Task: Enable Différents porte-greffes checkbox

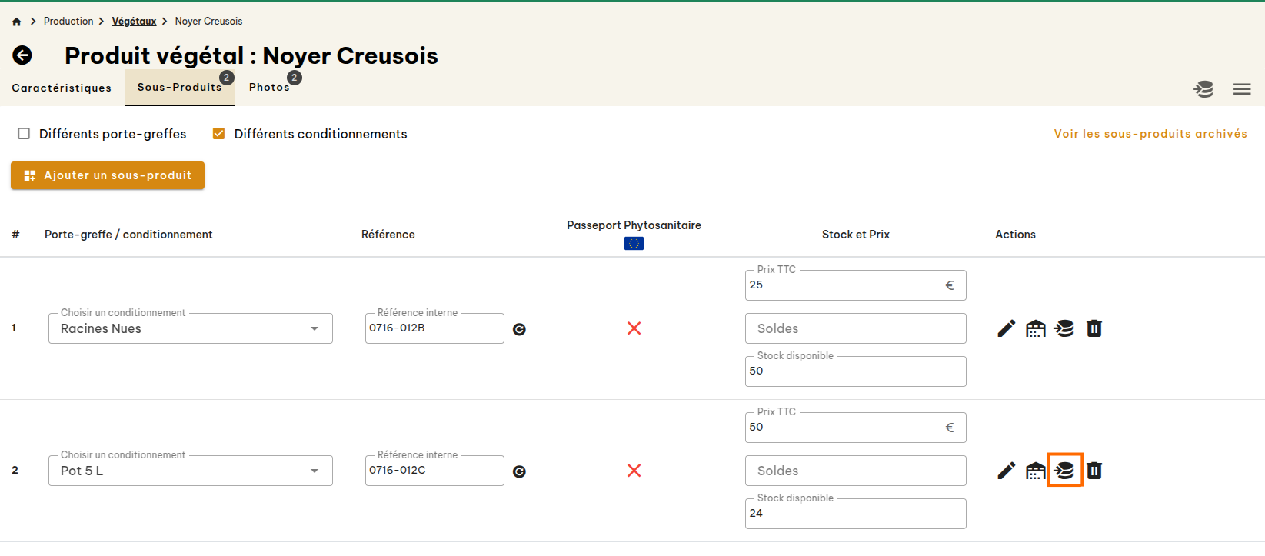Action: pos(24,134)
